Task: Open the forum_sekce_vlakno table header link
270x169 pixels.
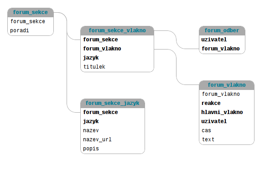Action: (117, 30)
